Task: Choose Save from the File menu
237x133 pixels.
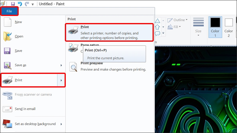Action: pos(33,51)
